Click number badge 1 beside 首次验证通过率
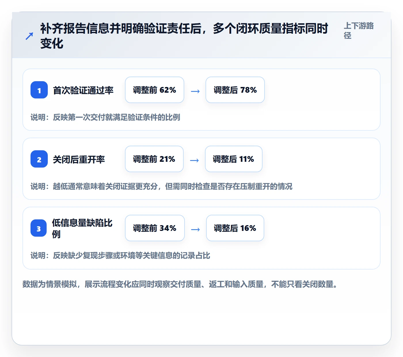The width and height of the screenshot is (403, 357). tap(39, 90)
